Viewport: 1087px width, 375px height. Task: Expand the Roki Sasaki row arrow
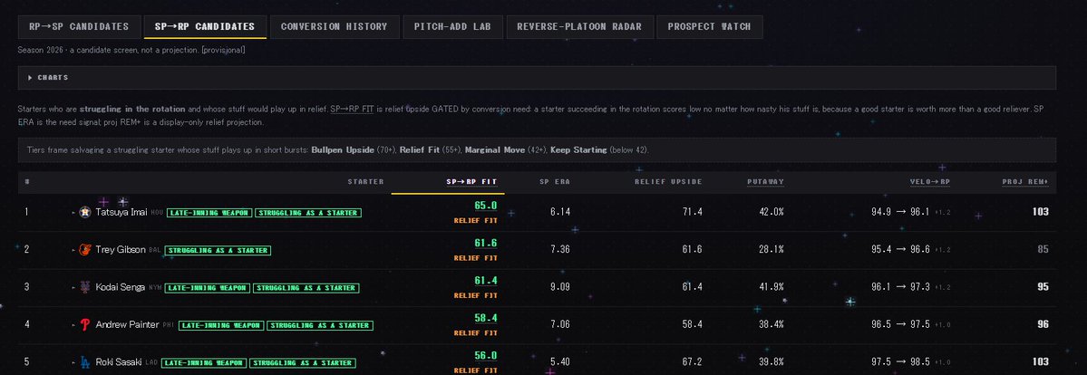tap(73, 361)
